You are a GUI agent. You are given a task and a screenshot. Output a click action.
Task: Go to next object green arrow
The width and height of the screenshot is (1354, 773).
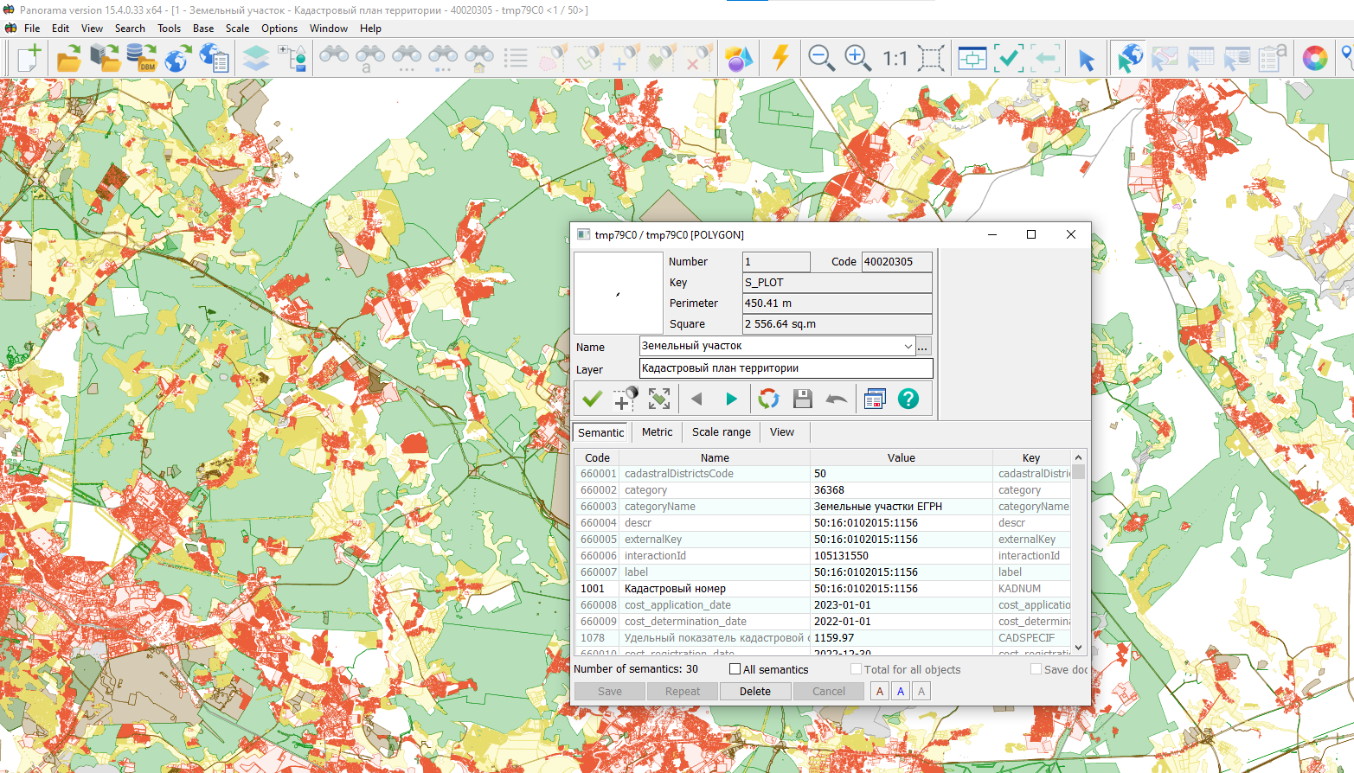click(732, 399)
